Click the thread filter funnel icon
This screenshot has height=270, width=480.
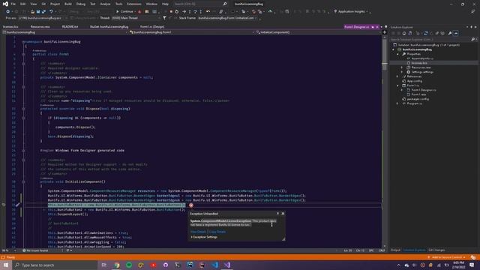[x=165, y=18]
